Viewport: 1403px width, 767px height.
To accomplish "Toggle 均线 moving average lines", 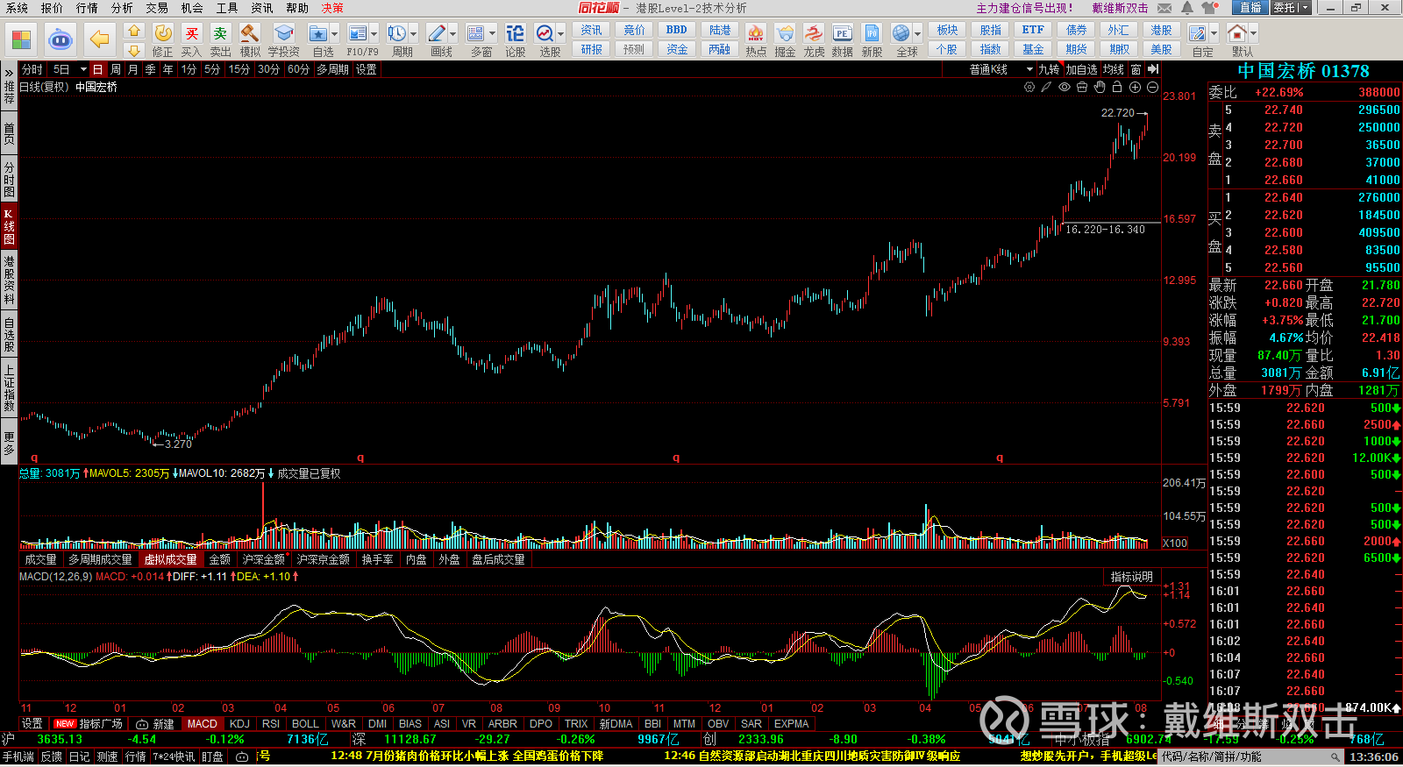I will click(x=1114, y=69).
